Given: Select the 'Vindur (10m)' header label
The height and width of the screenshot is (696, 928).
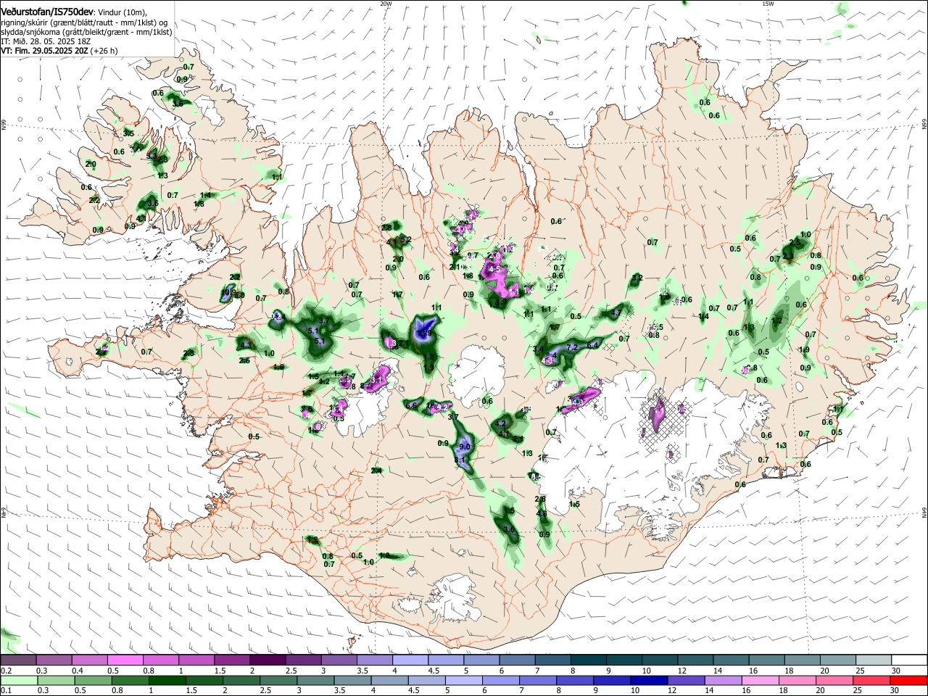Looking at the screenshot, I should [123, 12].
